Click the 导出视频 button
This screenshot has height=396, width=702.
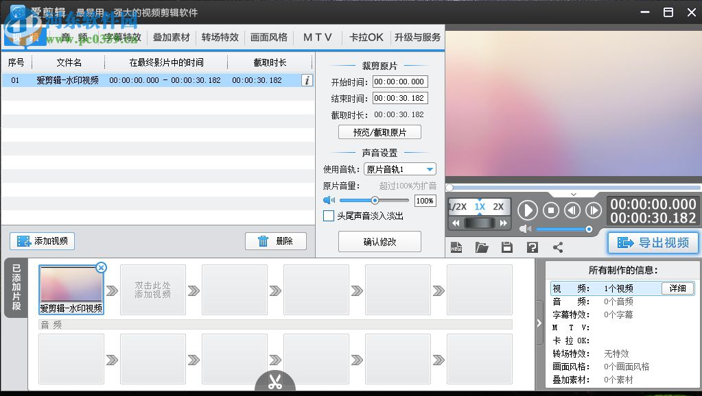[x=653, y=243]
